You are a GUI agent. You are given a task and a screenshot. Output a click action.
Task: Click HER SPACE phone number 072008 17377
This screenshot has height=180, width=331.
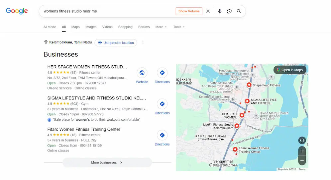coord(95,83)
